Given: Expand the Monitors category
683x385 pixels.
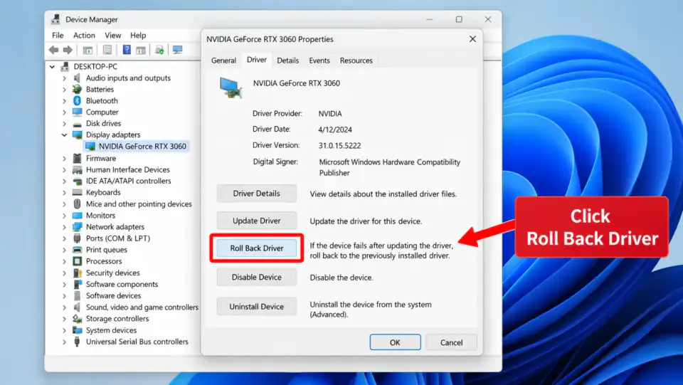Looking at the screenshot, I should [64, 216].
